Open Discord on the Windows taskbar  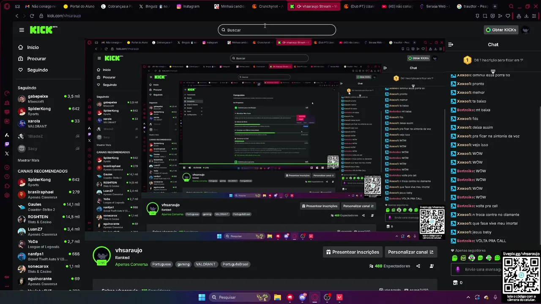pyautogui.click(x=302, y=297)
